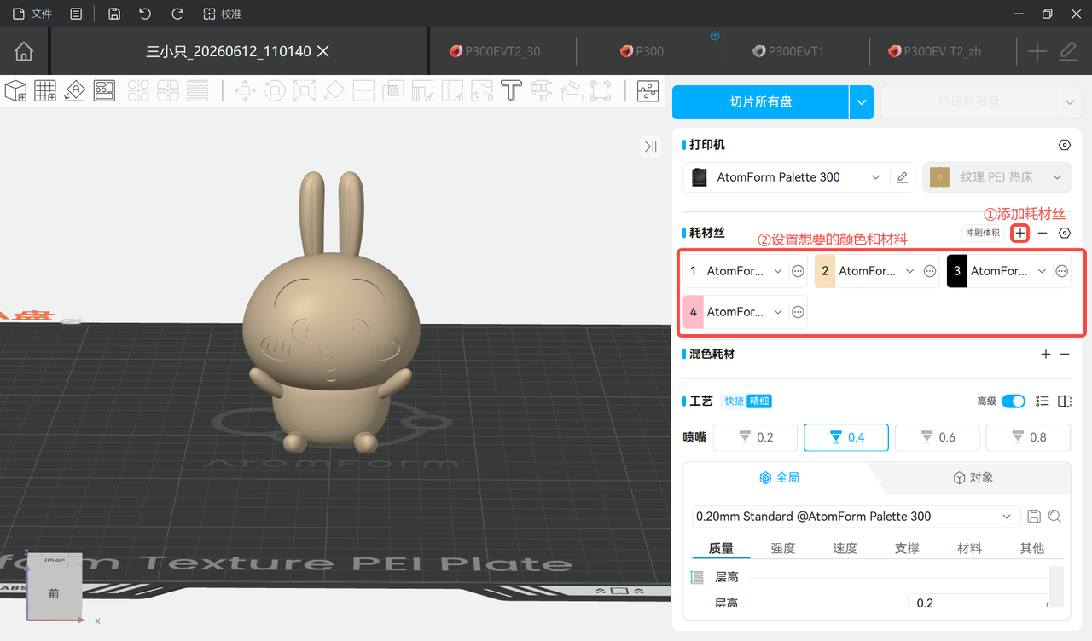The width and height of the screenshot is (1092, 641).
Task: Select the 0.2 nozzle option
Action: click(755, 437)
